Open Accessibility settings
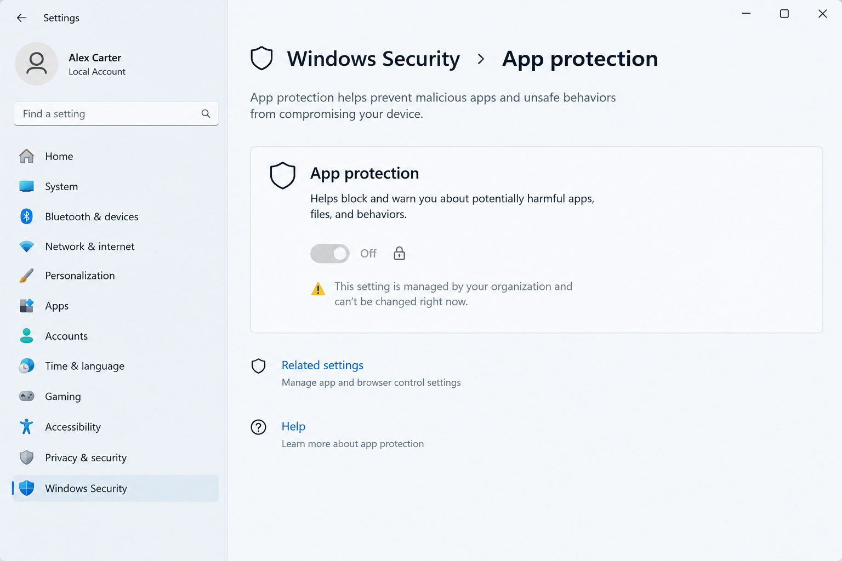The width and height of the screenshot is (842, 561). [x=116, y=427]
